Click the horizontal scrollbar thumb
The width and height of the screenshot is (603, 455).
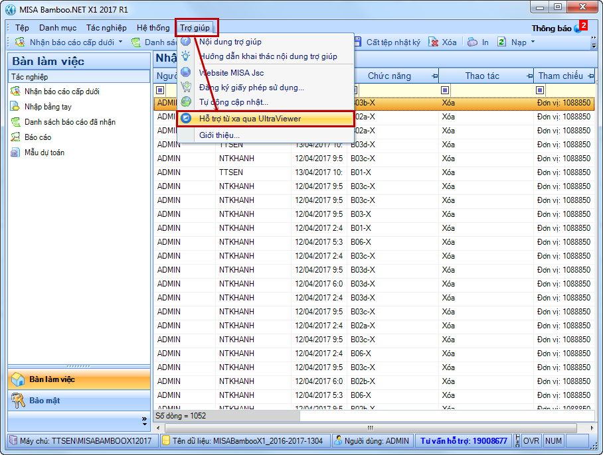click(x=371, y=428)
